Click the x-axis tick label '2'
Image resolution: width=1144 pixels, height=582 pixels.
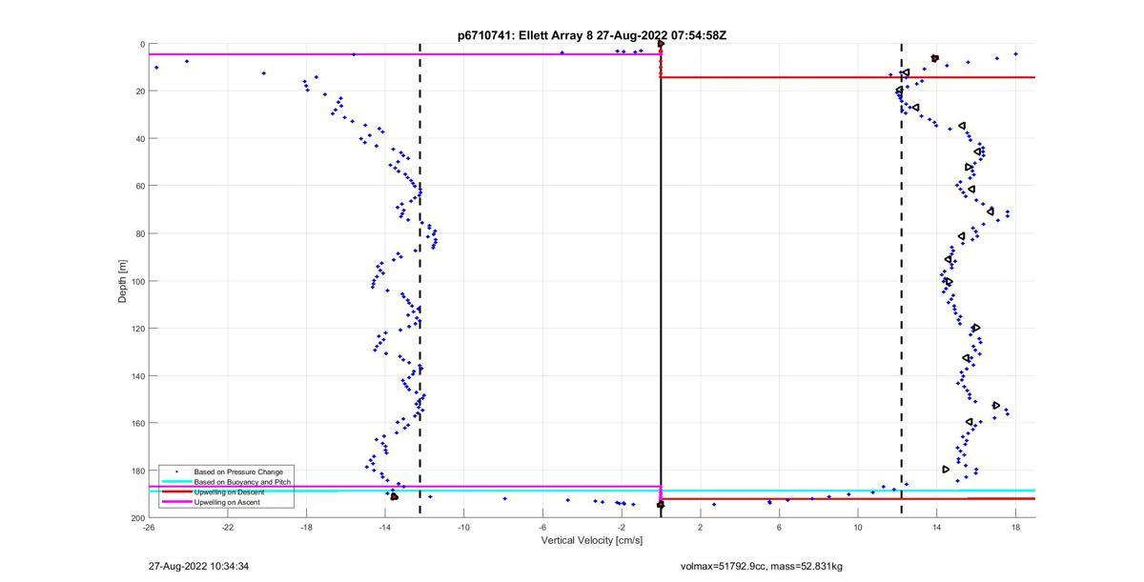tap(700, 528)
